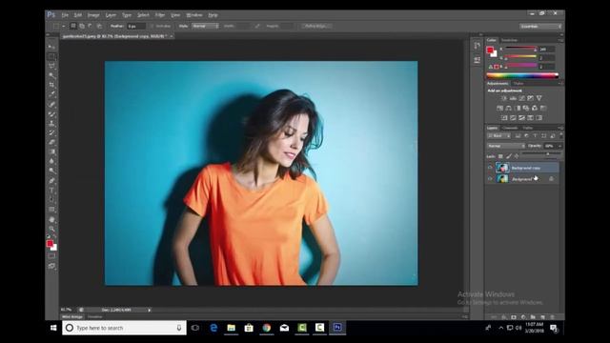The height and width of the screenshot is (343, 610).
Task: Open the Image menu
Action: click(x=93, y=15)
